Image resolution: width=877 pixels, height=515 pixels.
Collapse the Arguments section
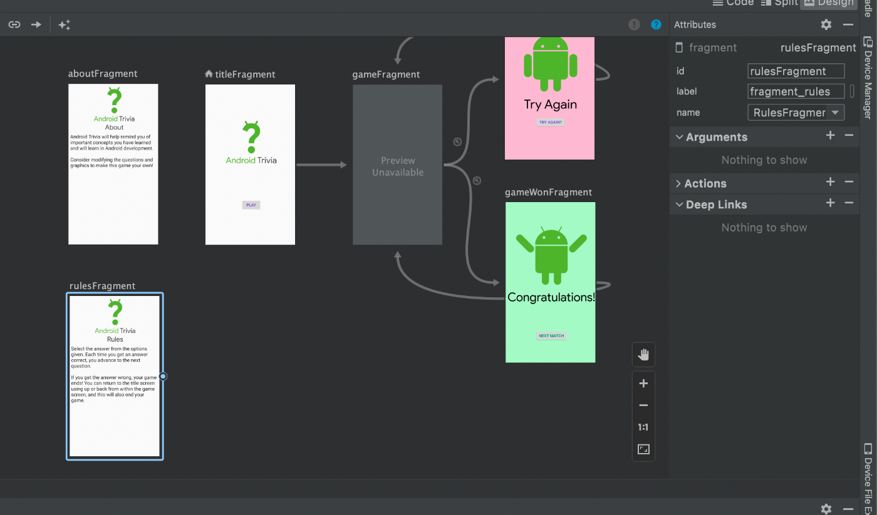click(x=679, y=137)
